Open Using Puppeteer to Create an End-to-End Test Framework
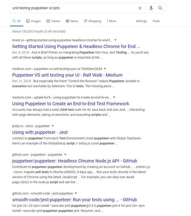The width and height of the screenshot is (191, 216). [71, 104]
